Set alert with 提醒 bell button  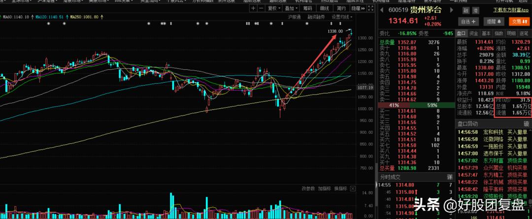point(494,21)
